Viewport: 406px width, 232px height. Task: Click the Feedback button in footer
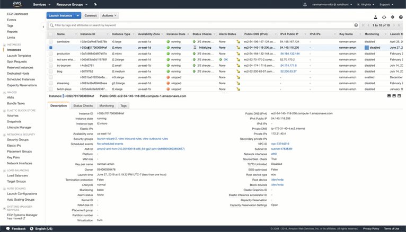(x=16, y=229)
